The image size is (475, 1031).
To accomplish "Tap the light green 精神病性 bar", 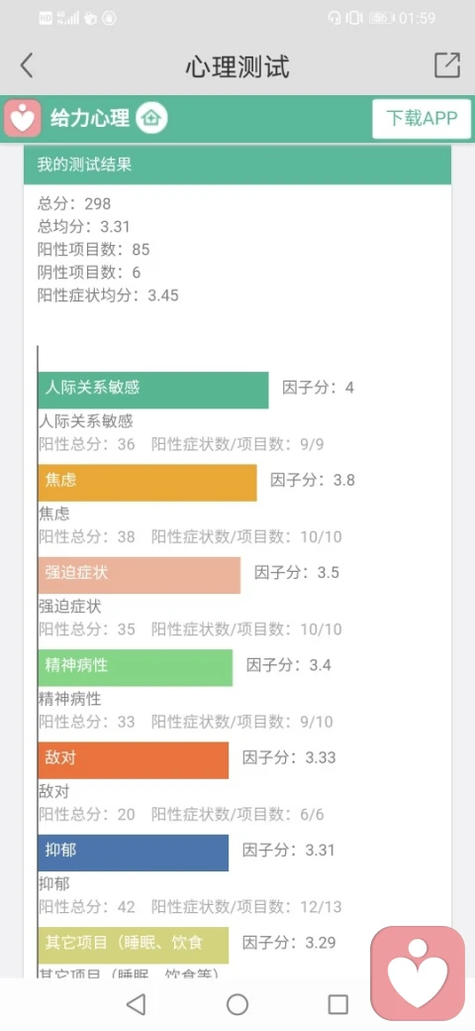I will click(x=136, y=668).
